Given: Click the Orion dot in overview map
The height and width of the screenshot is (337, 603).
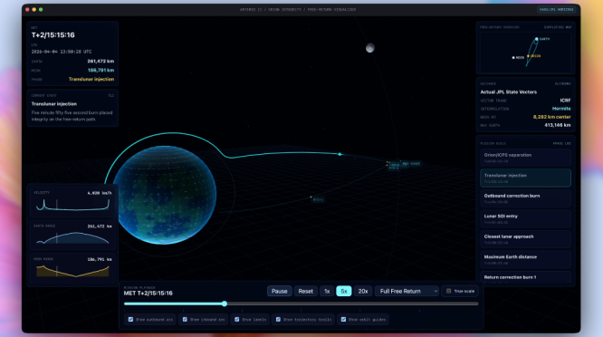Looking at the screenshot, I should (529, 56).
